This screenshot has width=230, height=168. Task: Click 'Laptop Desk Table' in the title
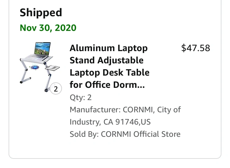pyautogui.click(x=109, y=73)
